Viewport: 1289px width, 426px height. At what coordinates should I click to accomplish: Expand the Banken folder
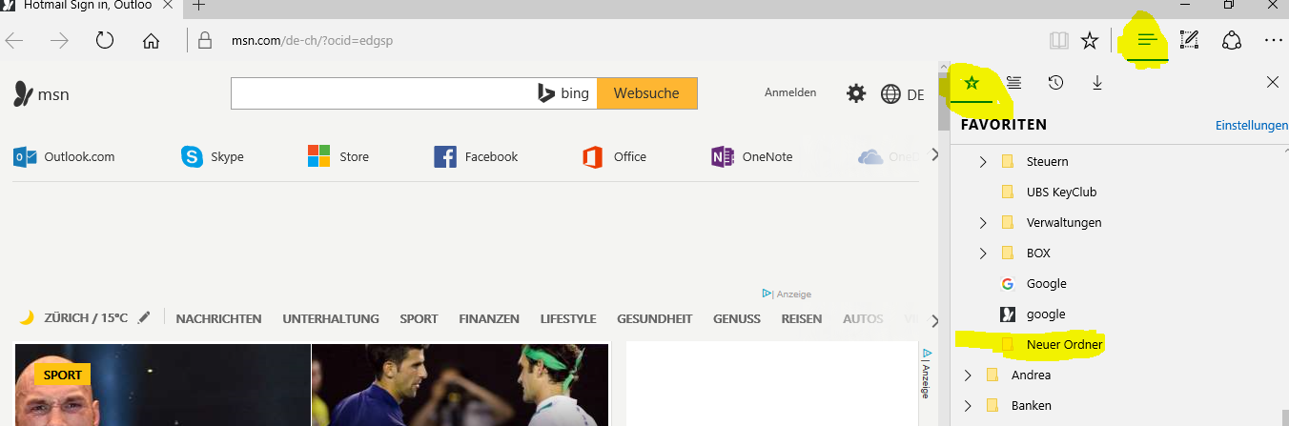[x=968, y=406]
